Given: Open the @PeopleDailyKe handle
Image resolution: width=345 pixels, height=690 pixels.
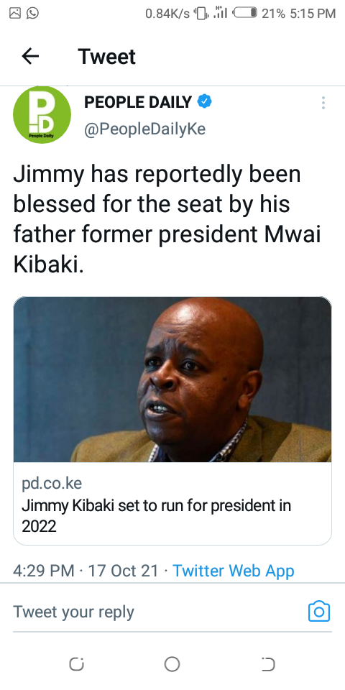Looking at the screenshot, I should [144, 129].
